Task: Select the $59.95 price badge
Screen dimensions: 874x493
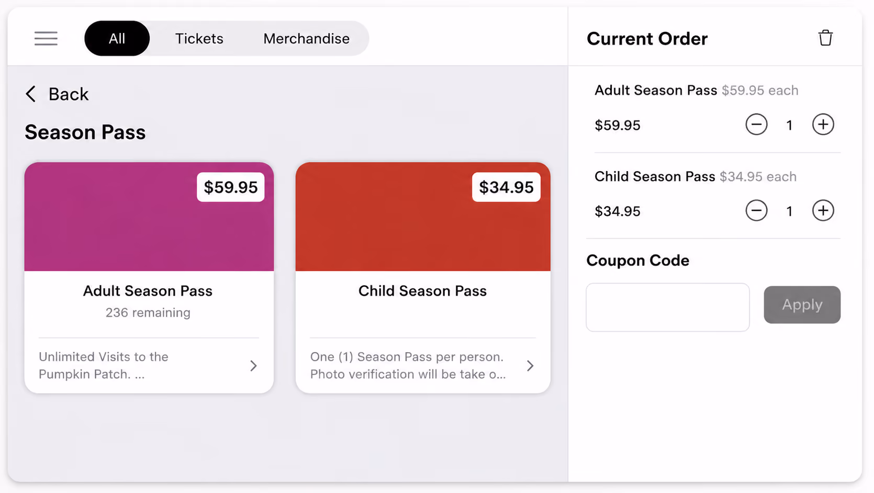Action: tap(230, 187)
